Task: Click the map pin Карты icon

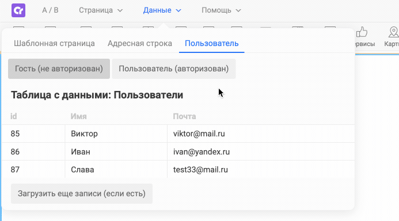Action: pos(393,33)
